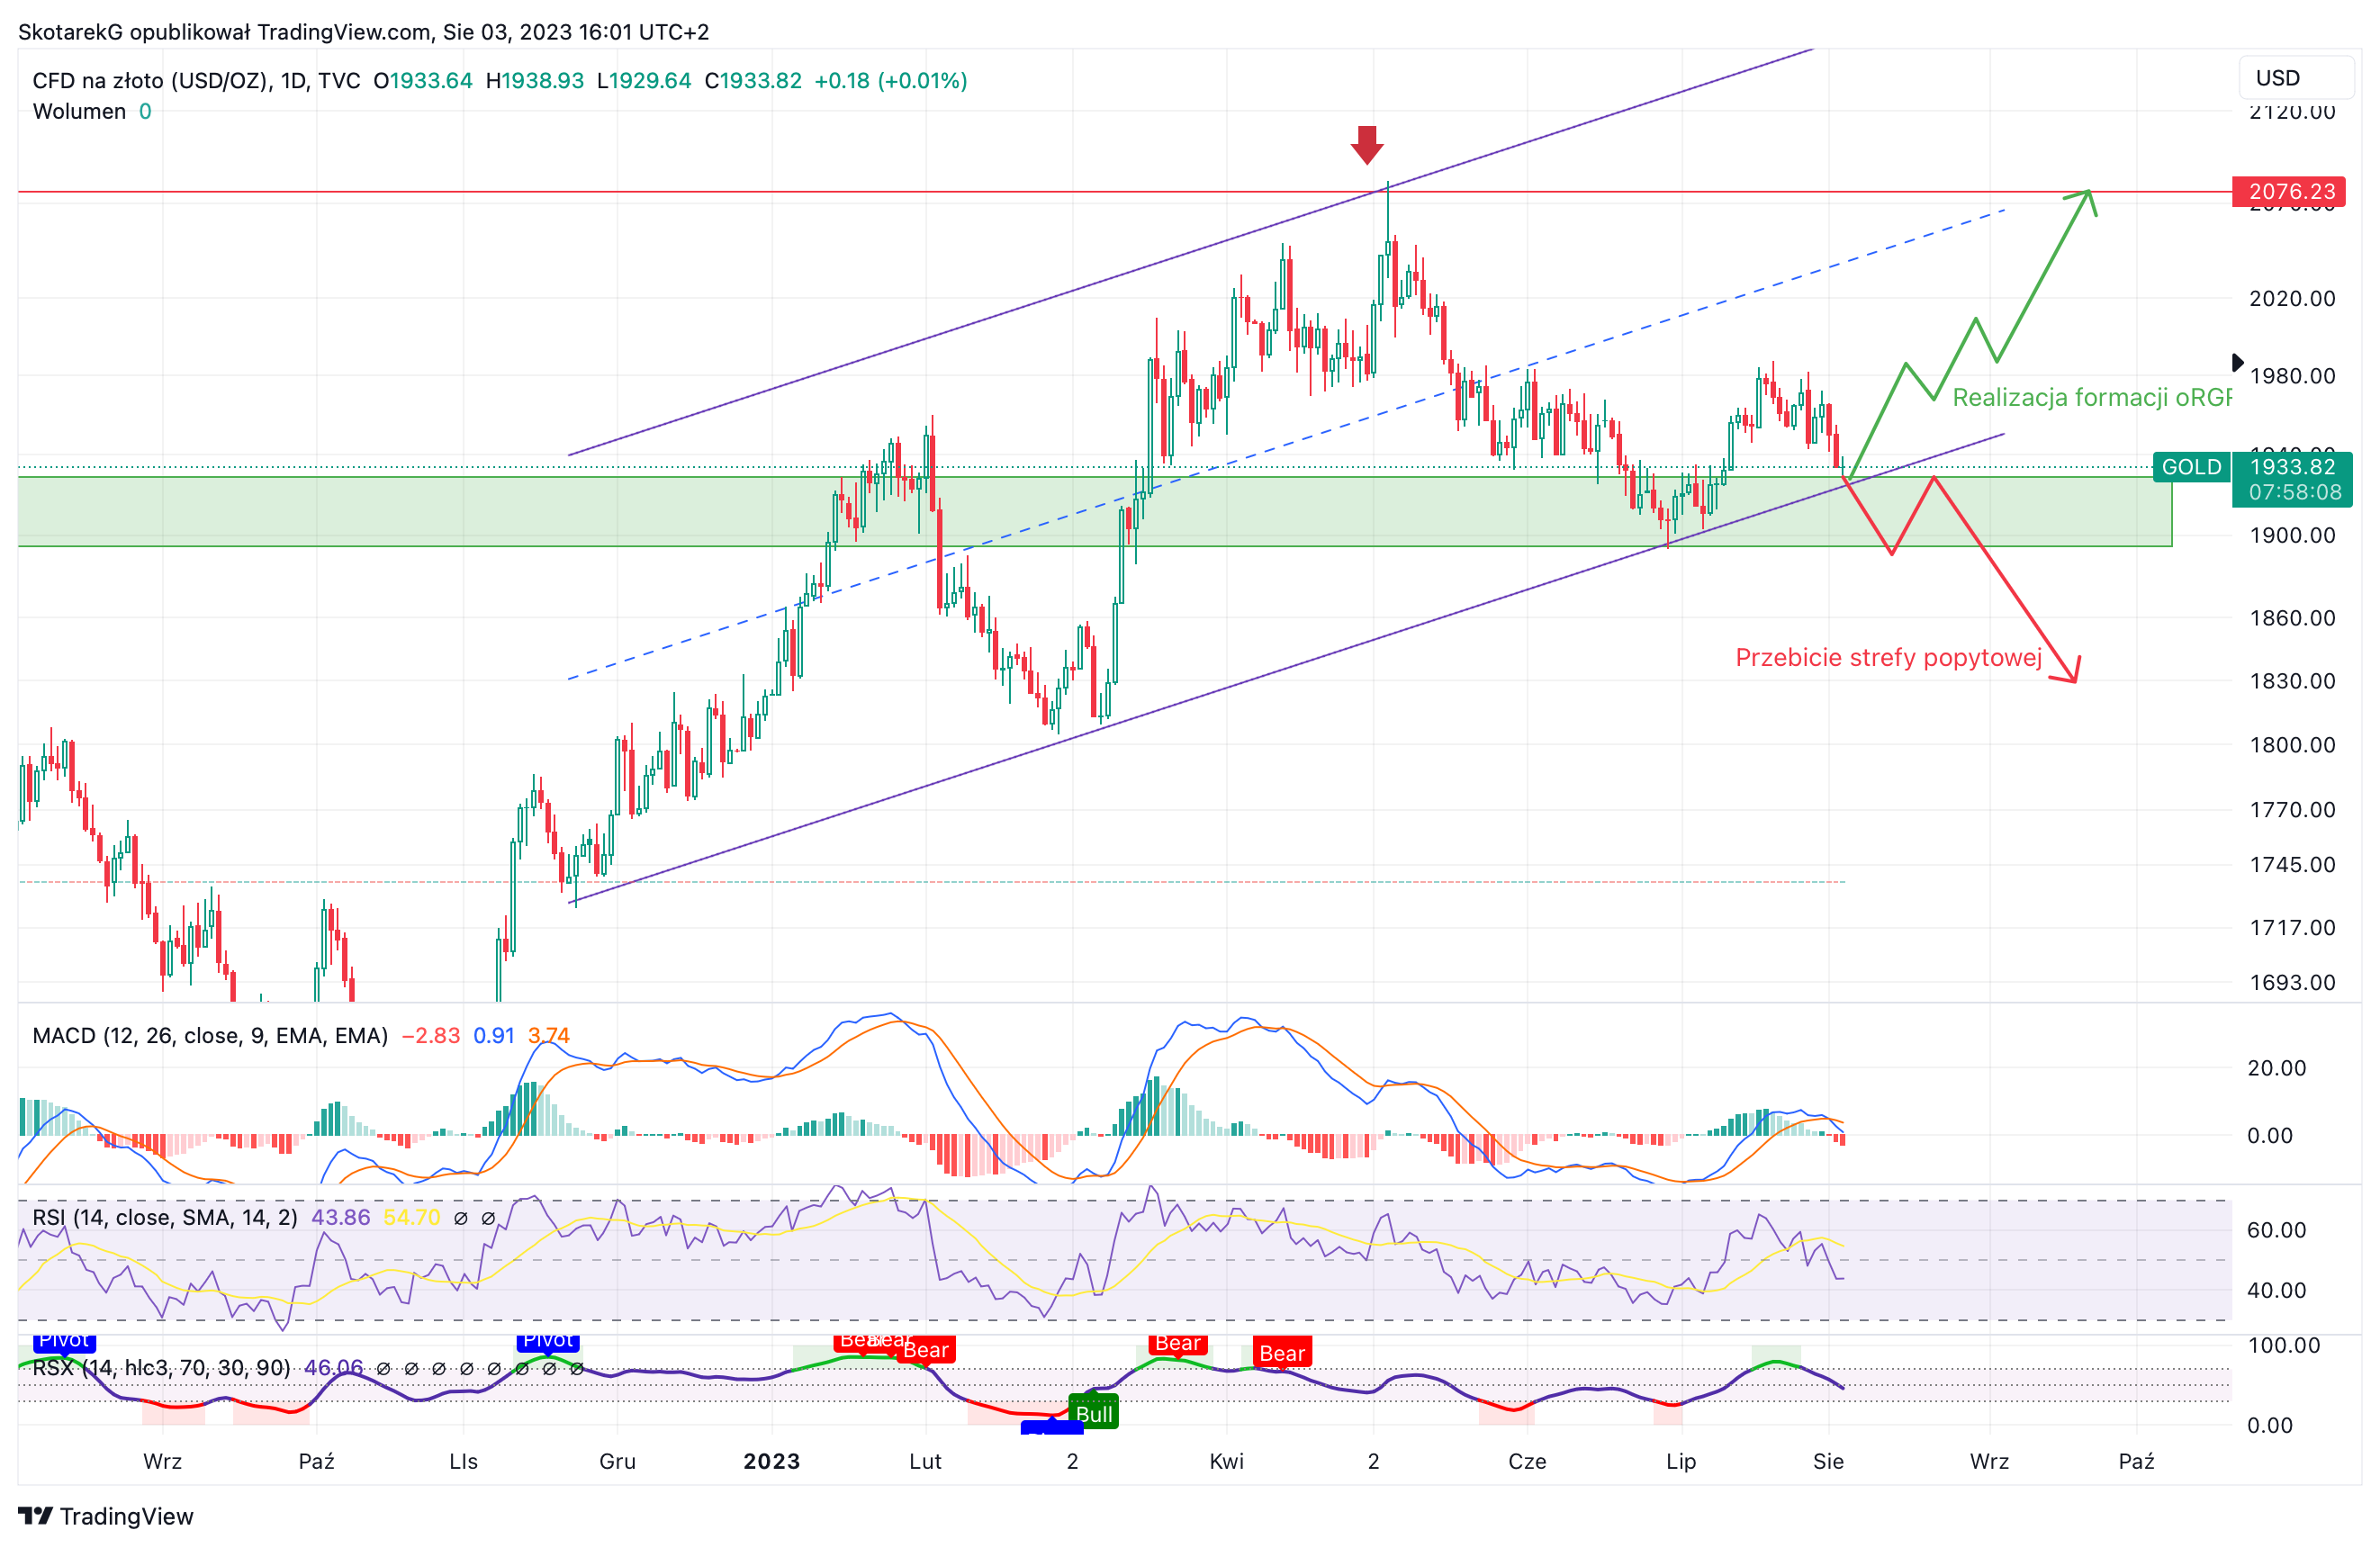The image size is (2380, 1548).
Task: Click the SkotarekG publisher header text
Action: 363,32
